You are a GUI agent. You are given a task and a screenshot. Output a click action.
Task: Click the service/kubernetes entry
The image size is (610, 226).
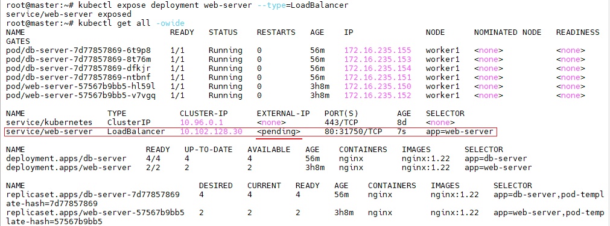(49, 123)
